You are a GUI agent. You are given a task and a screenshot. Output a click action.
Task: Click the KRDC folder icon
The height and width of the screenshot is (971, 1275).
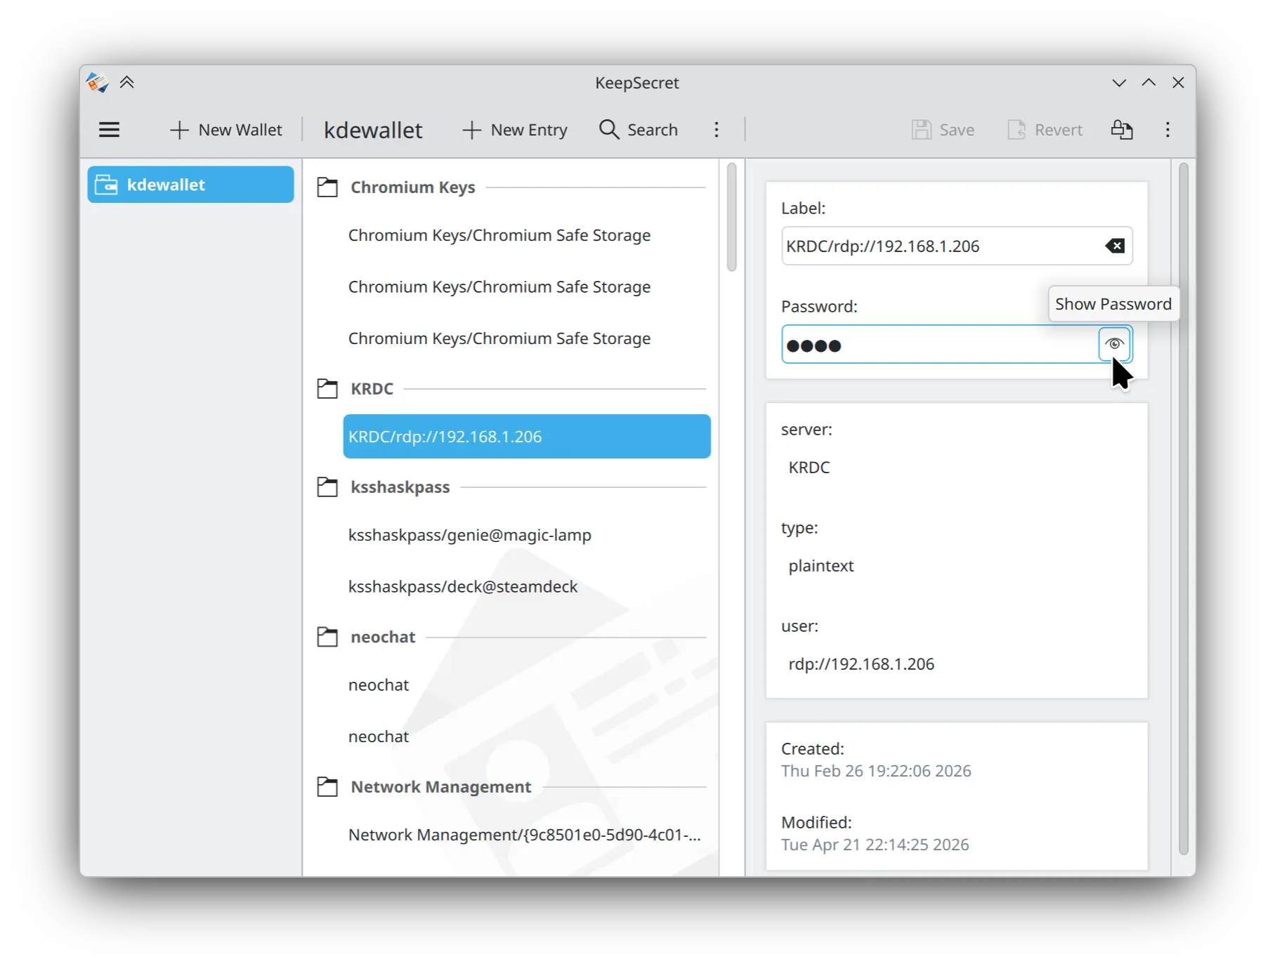327,389
